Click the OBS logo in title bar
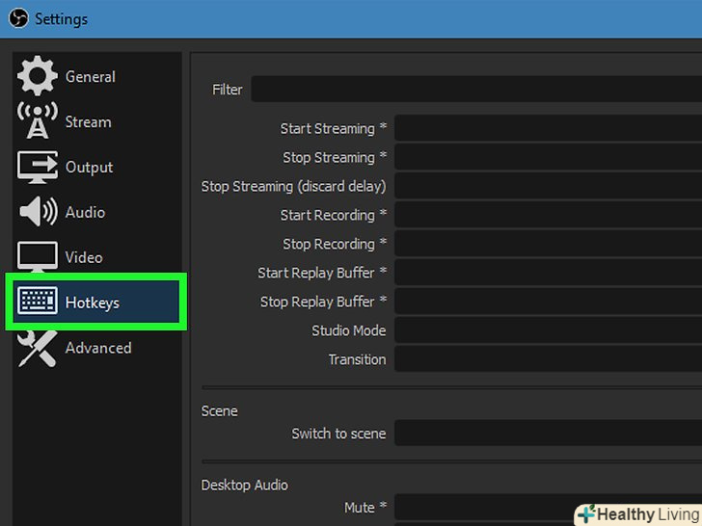The width and height of the screenshot is (702, 526). [x=18, y=19]
